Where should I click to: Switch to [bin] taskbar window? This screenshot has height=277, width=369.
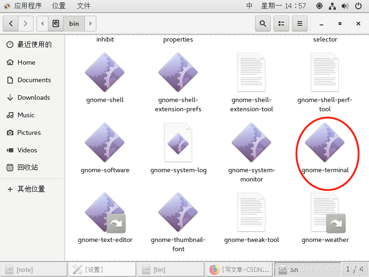click(x=171, y=270)
